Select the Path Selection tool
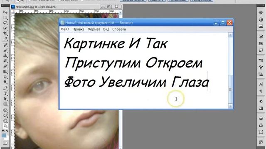This screenshot has width=266, height=149. (5, 99)
